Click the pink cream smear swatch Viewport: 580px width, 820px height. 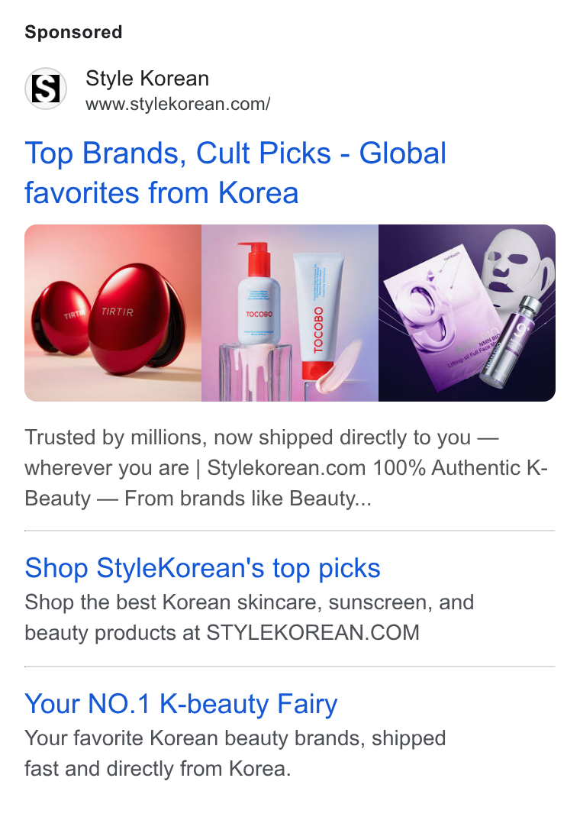(339, 367)
